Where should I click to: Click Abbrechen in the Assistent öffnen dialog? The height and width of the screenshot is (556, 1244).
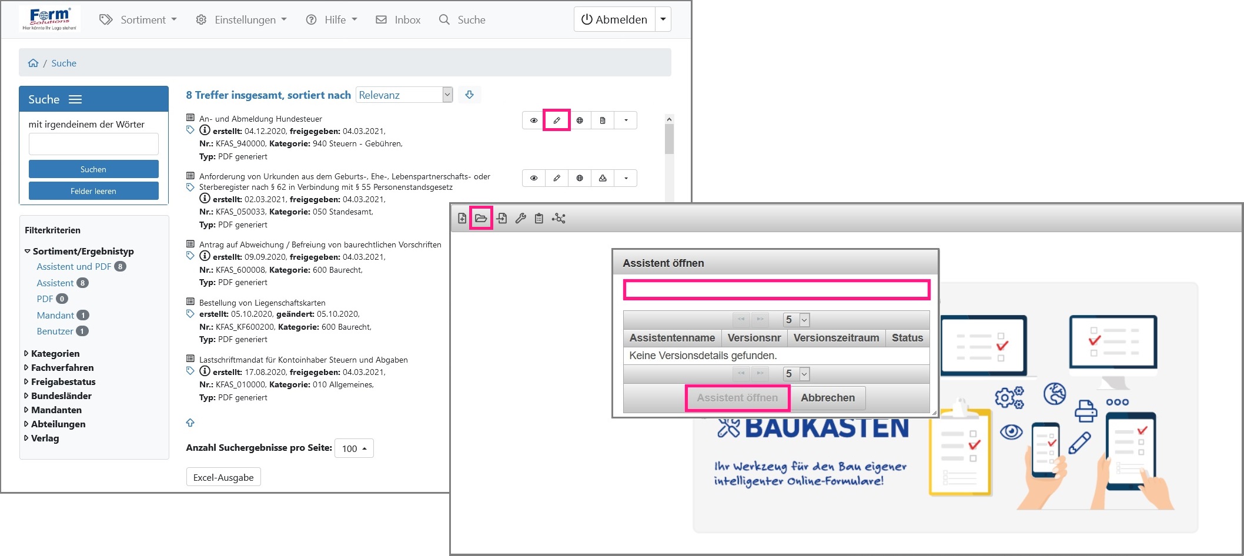[827, 398]
